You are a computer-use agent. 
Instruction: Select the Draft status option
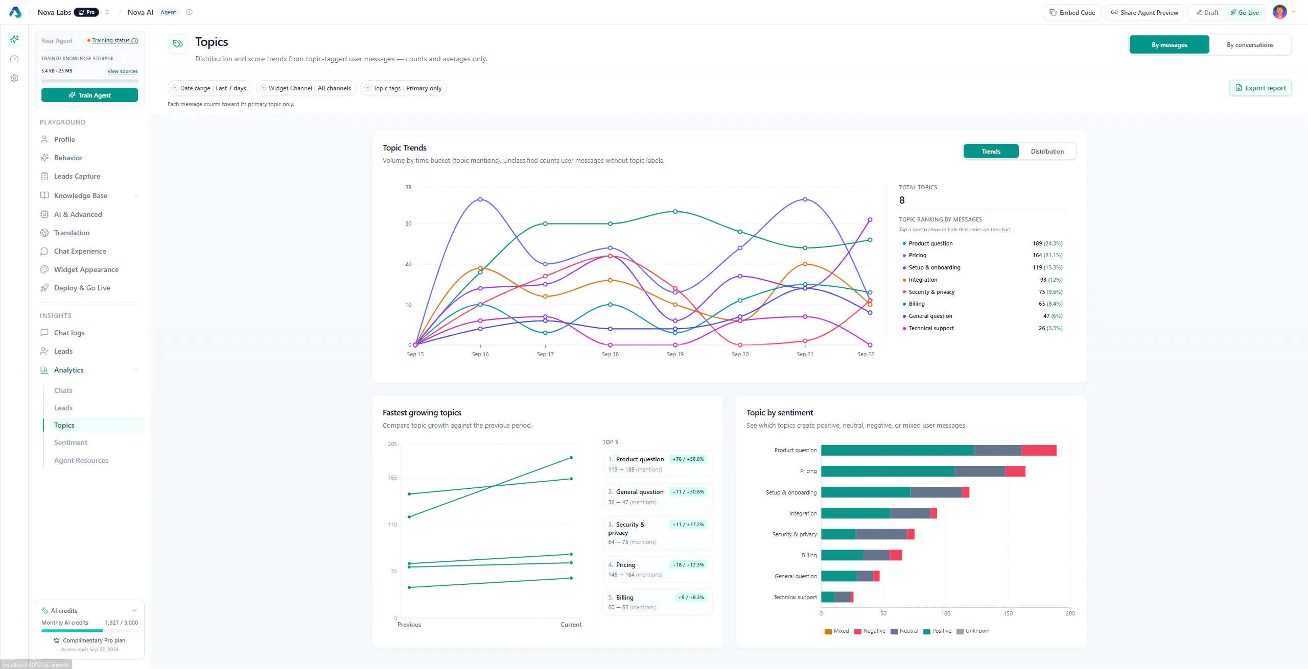click(x=1207, y=12)
